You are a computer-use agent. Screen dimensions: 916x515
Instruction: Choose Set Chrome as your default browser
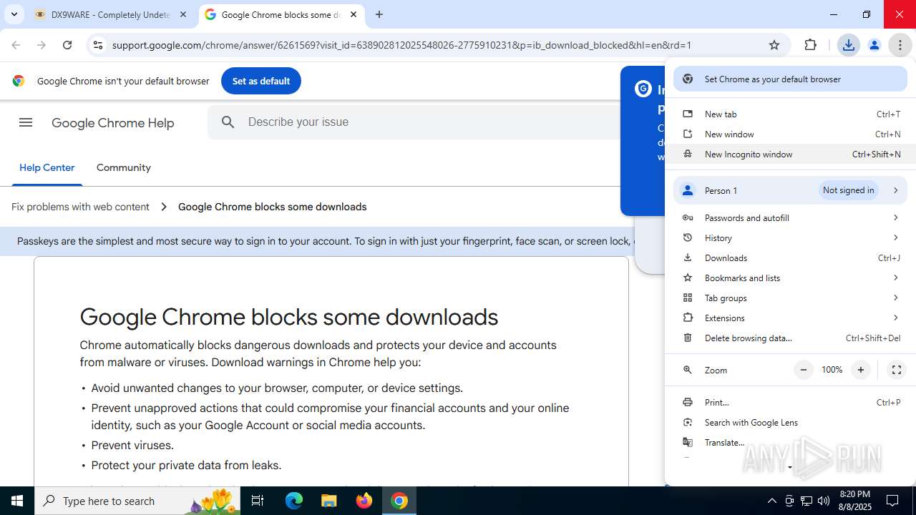coord(790,79)
